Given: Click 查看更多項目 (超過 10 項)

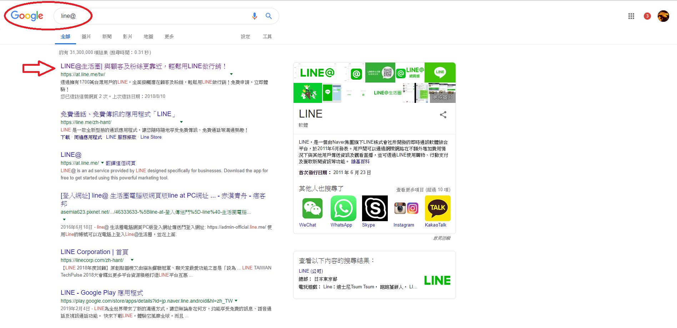Looking at the screenshot, I should click(x=423, y=190).
